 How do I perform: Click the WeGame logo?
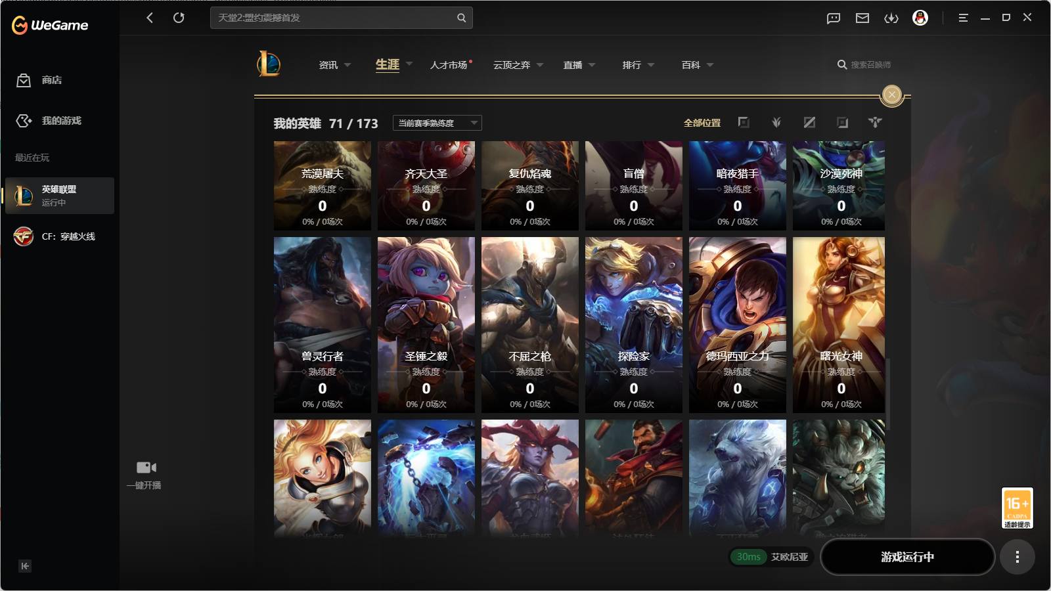click(x=50, y=25)
